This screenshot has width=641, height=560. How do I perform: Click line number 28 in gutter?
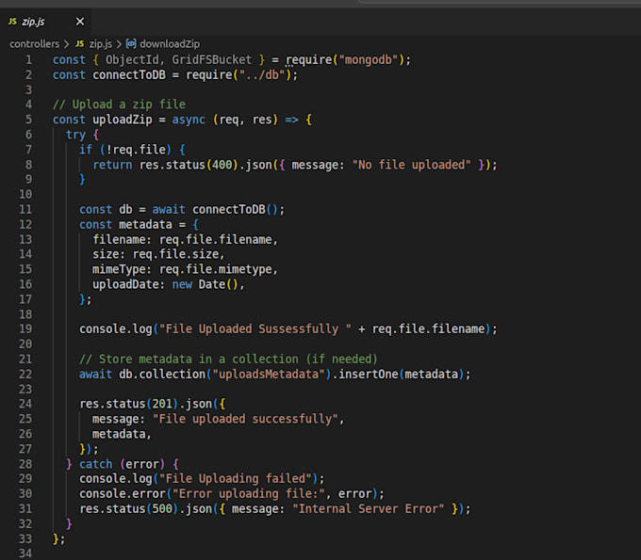point(25,464)
